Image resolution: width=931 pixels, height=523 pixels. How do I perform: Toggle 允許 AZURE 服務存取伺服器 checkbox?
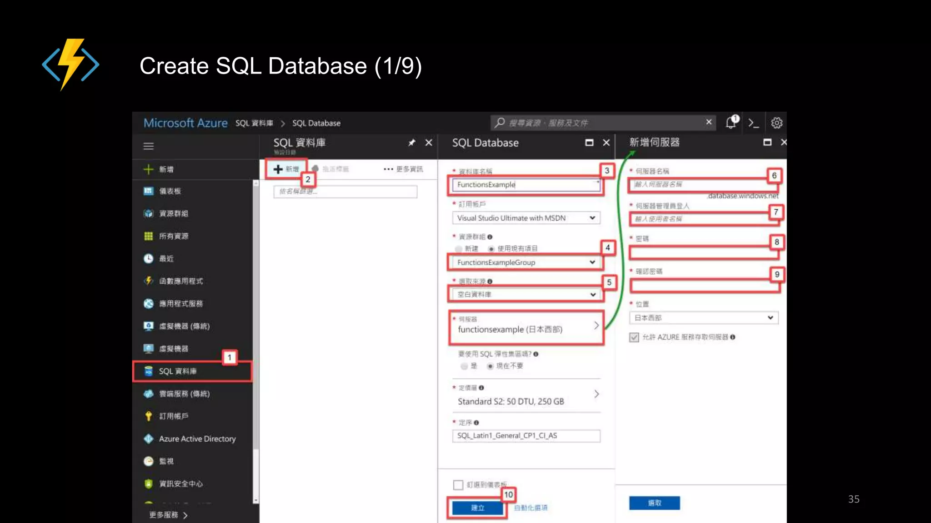tap(634, 337)
